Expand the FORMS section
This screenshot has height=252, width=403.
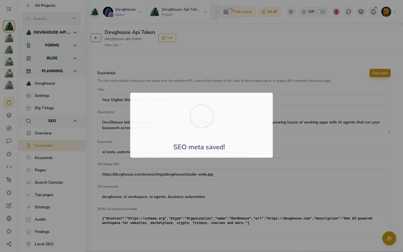(x=51, y=45)
